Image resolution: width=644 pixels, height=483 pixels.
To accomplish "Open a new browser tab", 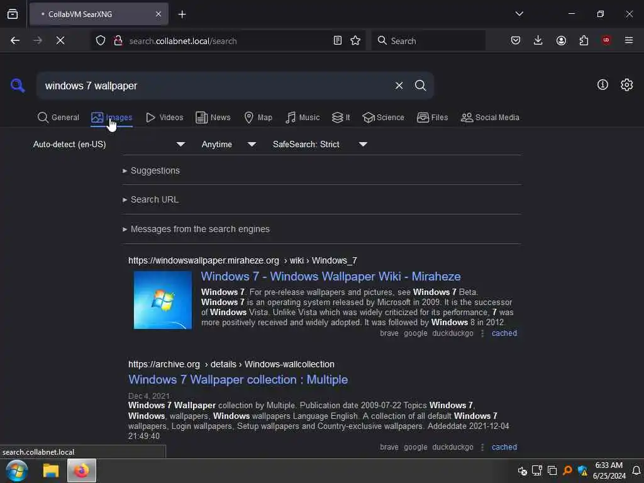I will tap(182, 14).
